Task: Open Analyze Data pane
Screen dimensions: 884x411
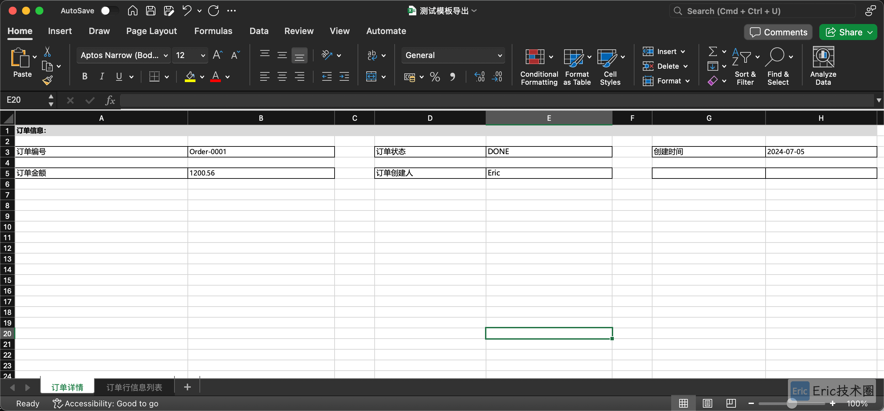Action: (823, 66)
